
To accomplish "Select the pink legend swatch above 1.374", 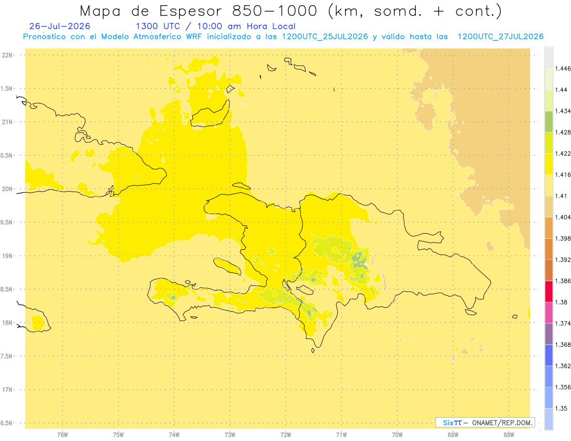I will pos(549,313).
